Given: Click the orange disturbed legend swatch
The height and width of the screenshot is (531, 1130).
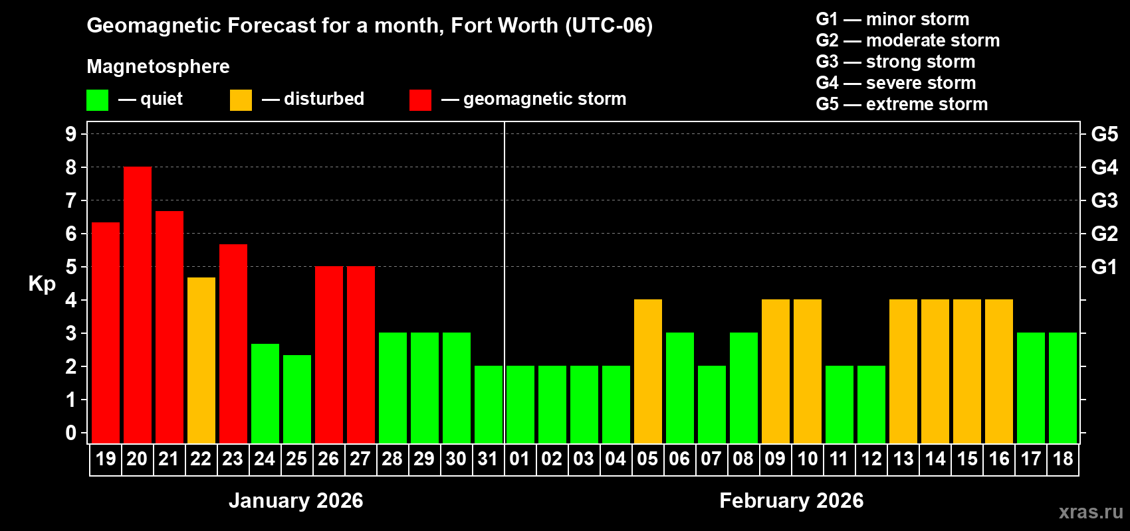Looking at the screenshot, I should pos(241,100).
